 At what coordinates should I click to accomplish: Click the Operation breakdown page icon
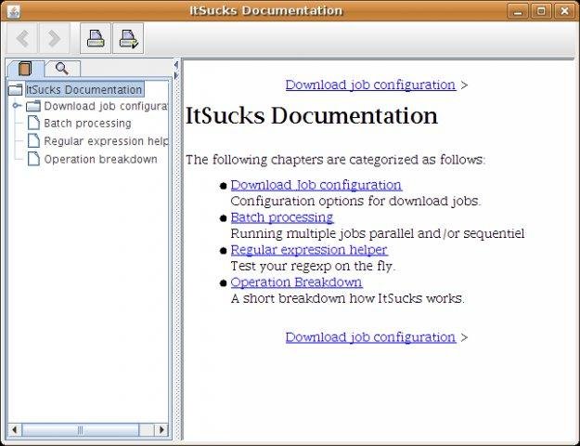[x=33, y=159]
